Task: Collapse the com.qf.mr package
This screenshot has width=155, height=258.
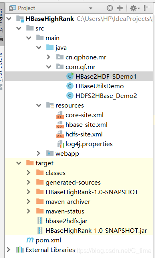Action: [49, 67]
